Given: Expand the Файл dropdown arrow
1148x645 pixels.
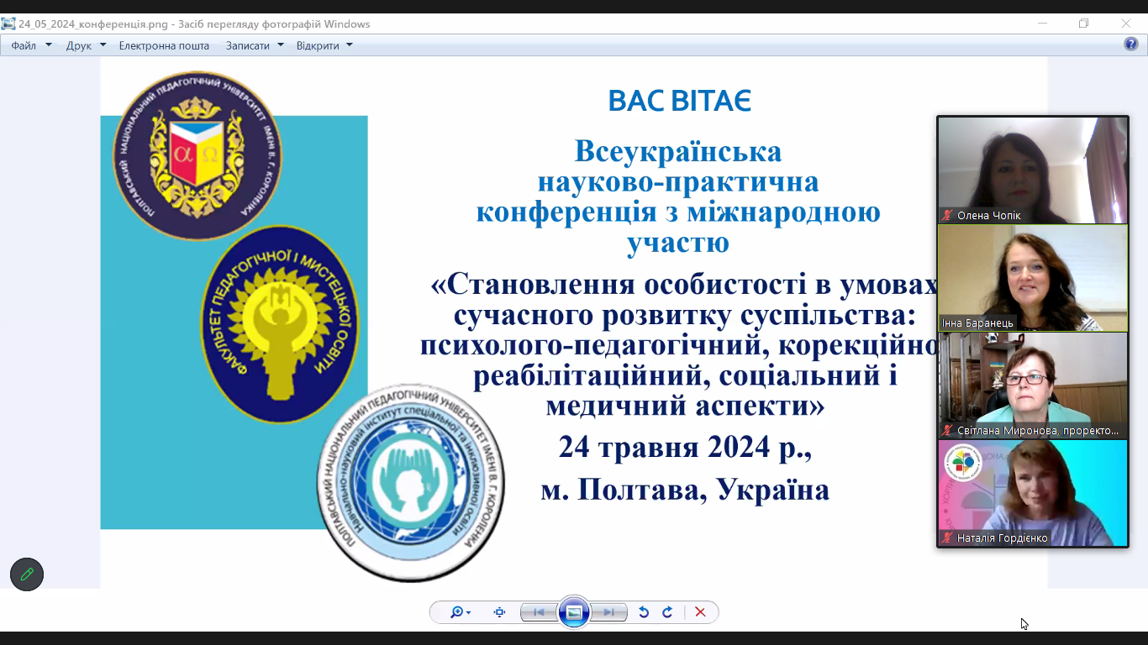Looking at the screenshot, I should click(49, 45).
